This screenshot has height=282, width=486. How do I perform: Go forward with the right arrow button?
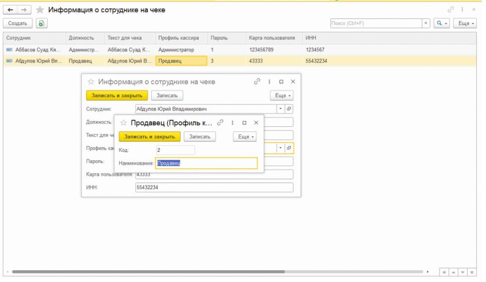click(x=24, y=10)
